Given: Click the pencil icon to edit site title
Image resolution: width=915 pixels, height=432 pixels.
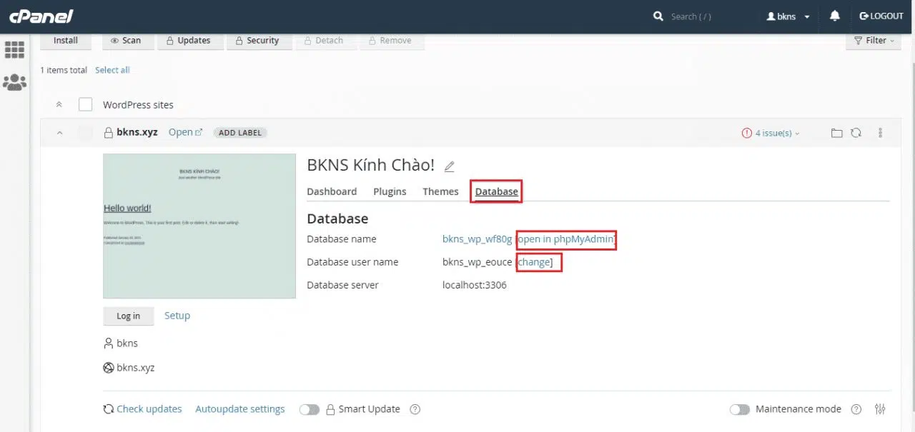Looking at the screenshot, I should [449, 166].
